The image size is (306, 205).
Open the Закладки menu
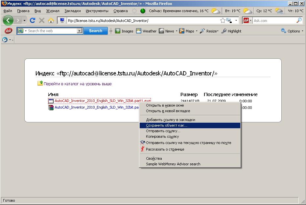[x=73, y=11]
